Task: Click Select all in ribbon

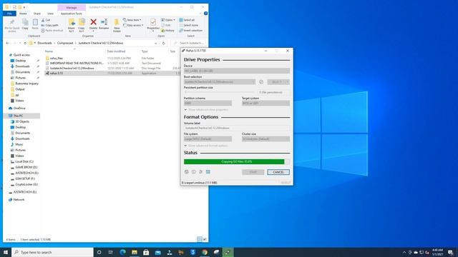Action: pyautogui.click(x=187, y=20)
